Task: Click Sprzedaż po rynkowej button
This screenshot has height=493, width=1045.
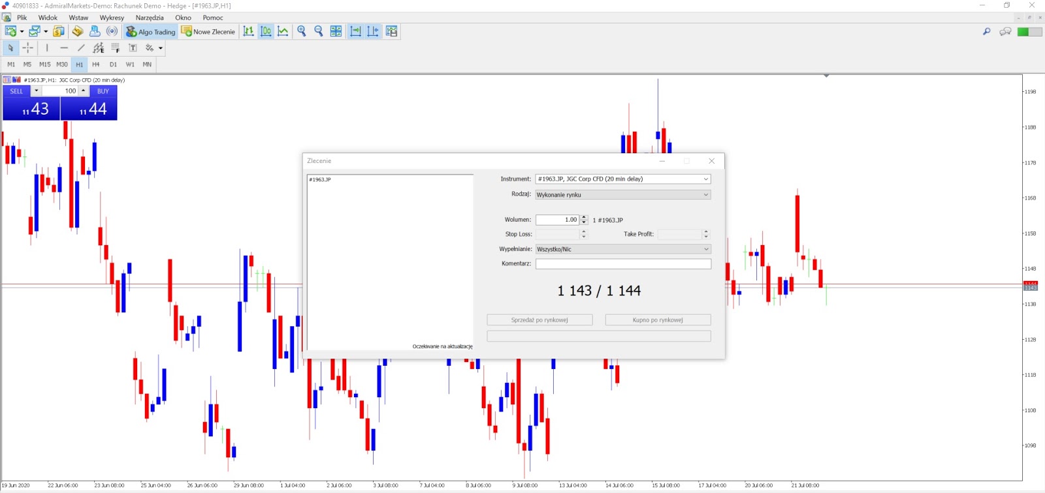Action: (539, 320)
